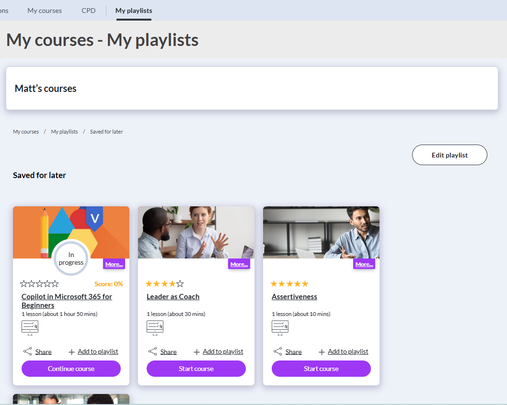Click the share icon on Leader as Coach

tap(153, 351)
